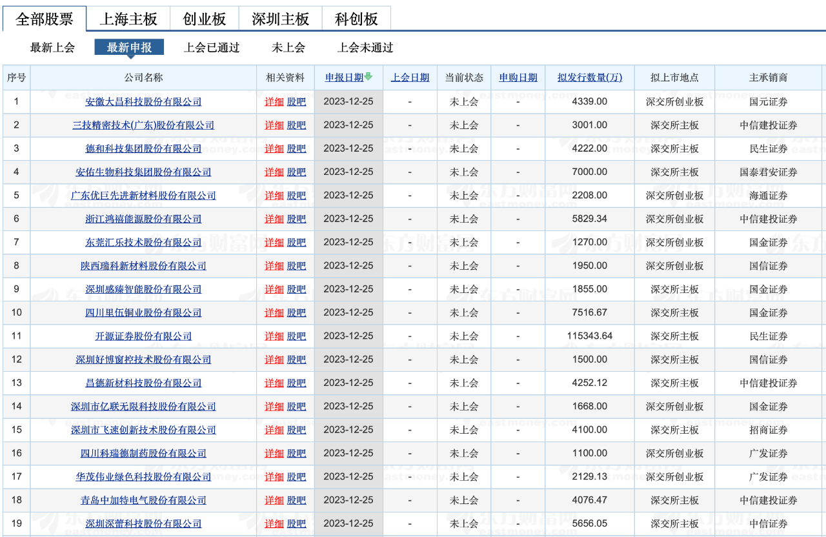Open 详细 for 深圳市飞速创新 row
The width and height of the screenshot is (826, 537).
pos(274,430)
